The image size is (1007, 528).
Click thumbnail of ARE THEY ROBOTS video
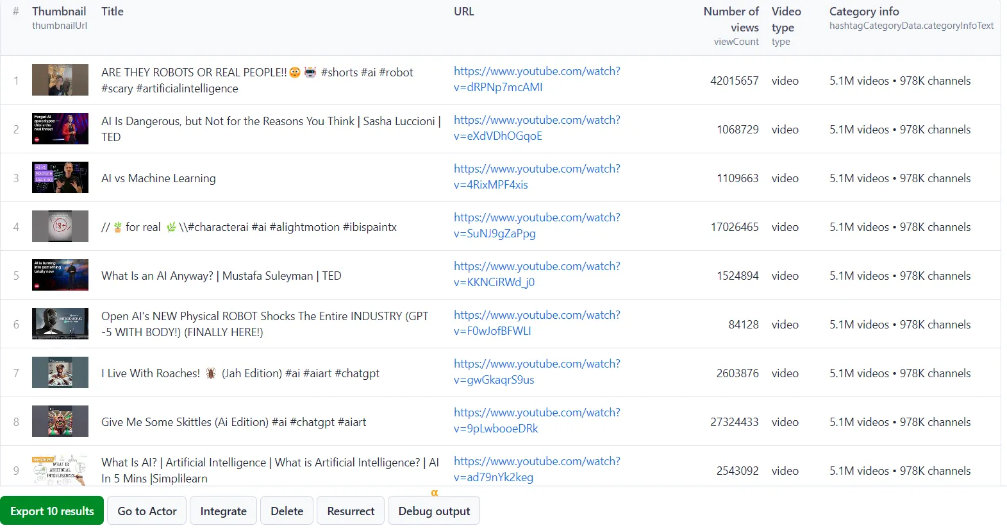click(60, 80)
